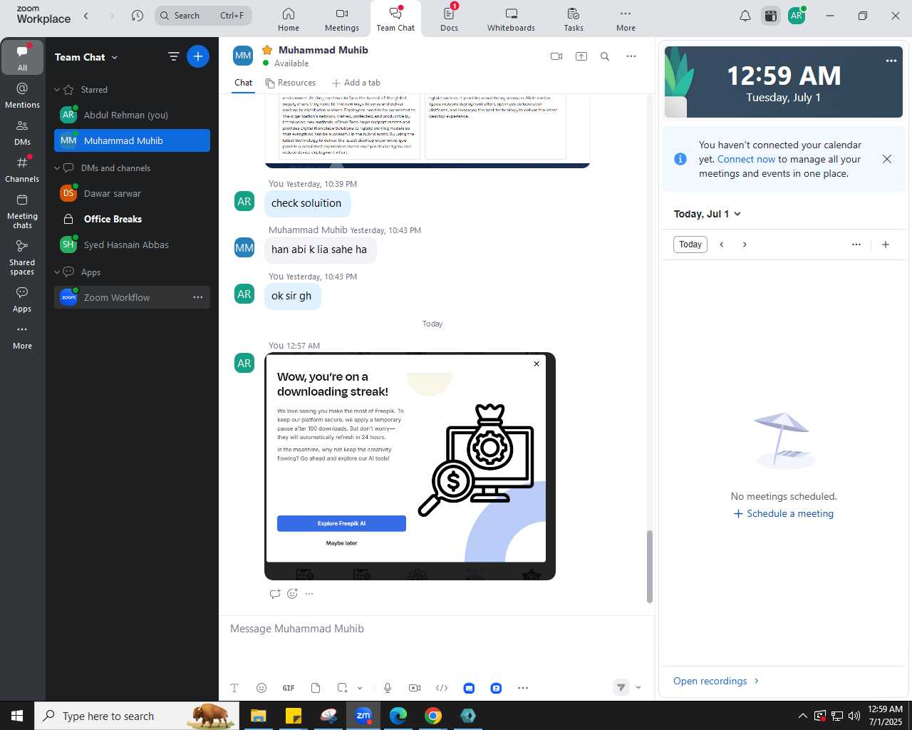The height and width of the screenshot is (730, 912).
Task: Open Channels in sidebar
Action: click(23, 169)
